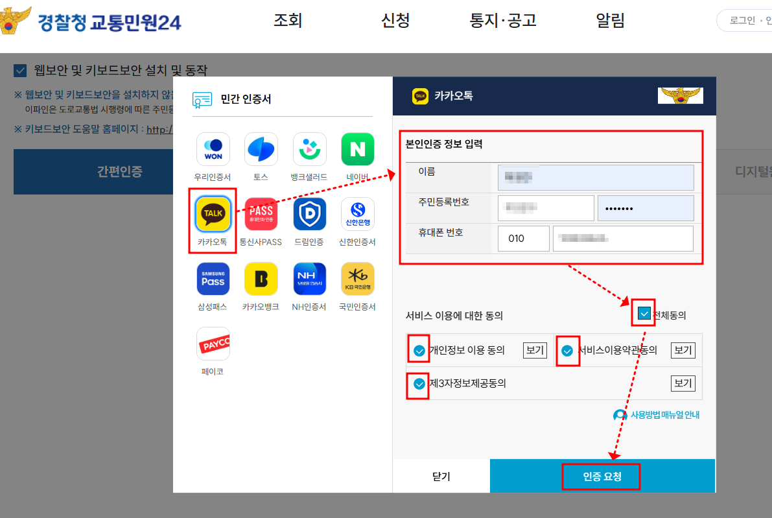772x518 pixels.
Task: Click the 서비스 이용에 대한 동의 heading
Action: point(454,316)
